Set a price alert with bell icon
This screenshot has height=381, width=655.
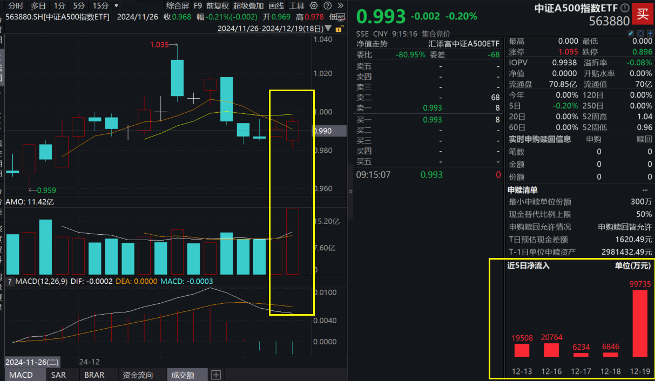tap(639, 33)
